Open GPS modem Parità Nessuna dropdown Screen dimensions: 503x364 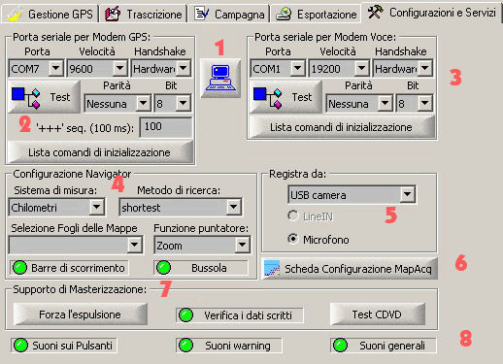143,104
